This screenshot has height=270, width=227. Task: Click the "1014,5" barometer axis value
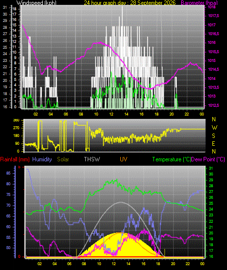(x=213, y=69)
